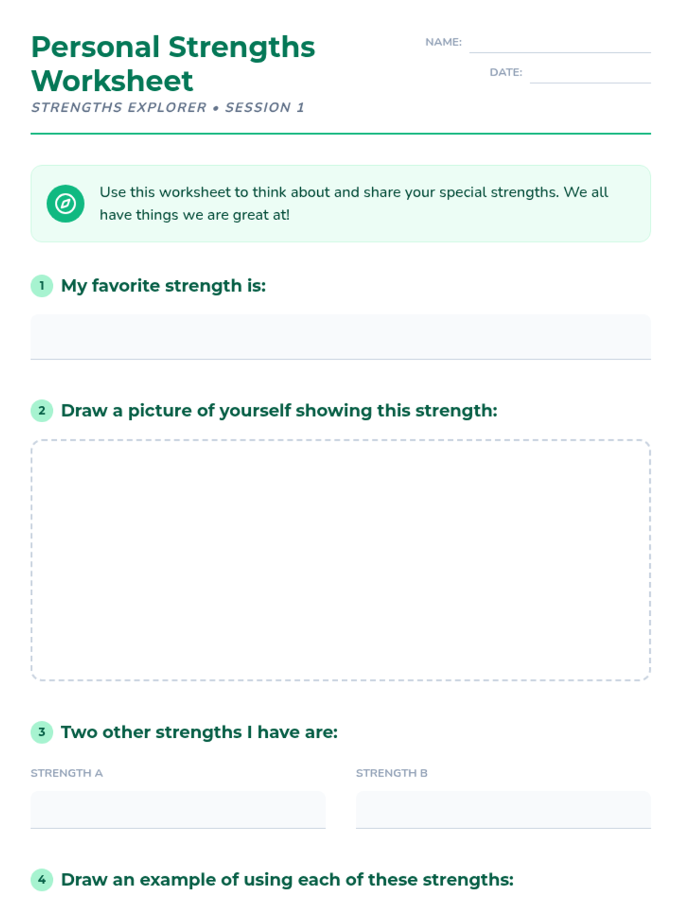Screen dimensions: 681x908
Task: Click the Strength A input box
Action: (178, 809)
